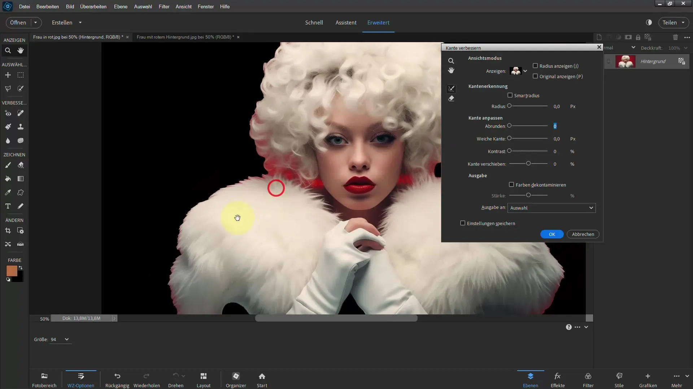Select the Brush tool
The width and height of the screenshot is (693, 389).
coord(8,165)
